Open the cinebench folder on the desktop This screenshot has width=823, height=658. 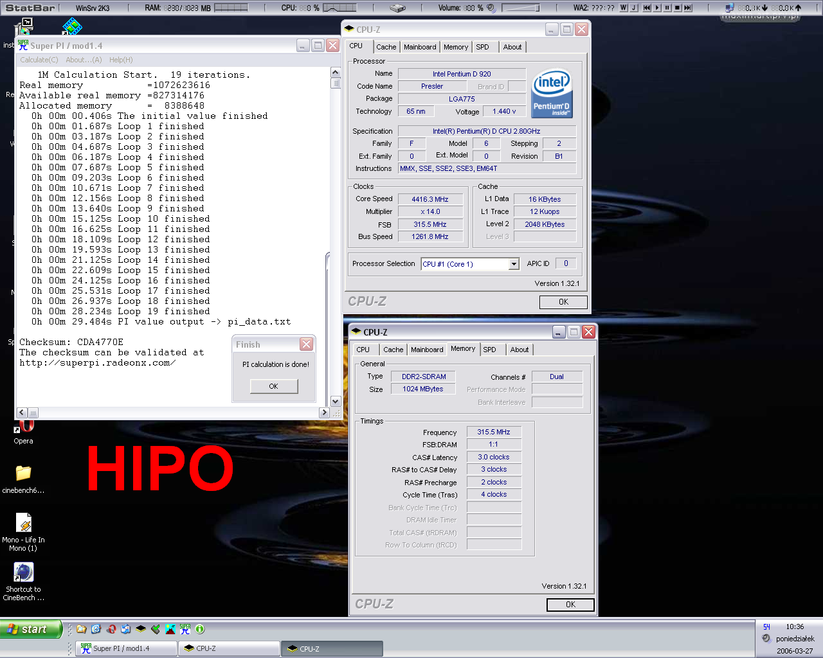pyautogui.click(x=24, y=479)
